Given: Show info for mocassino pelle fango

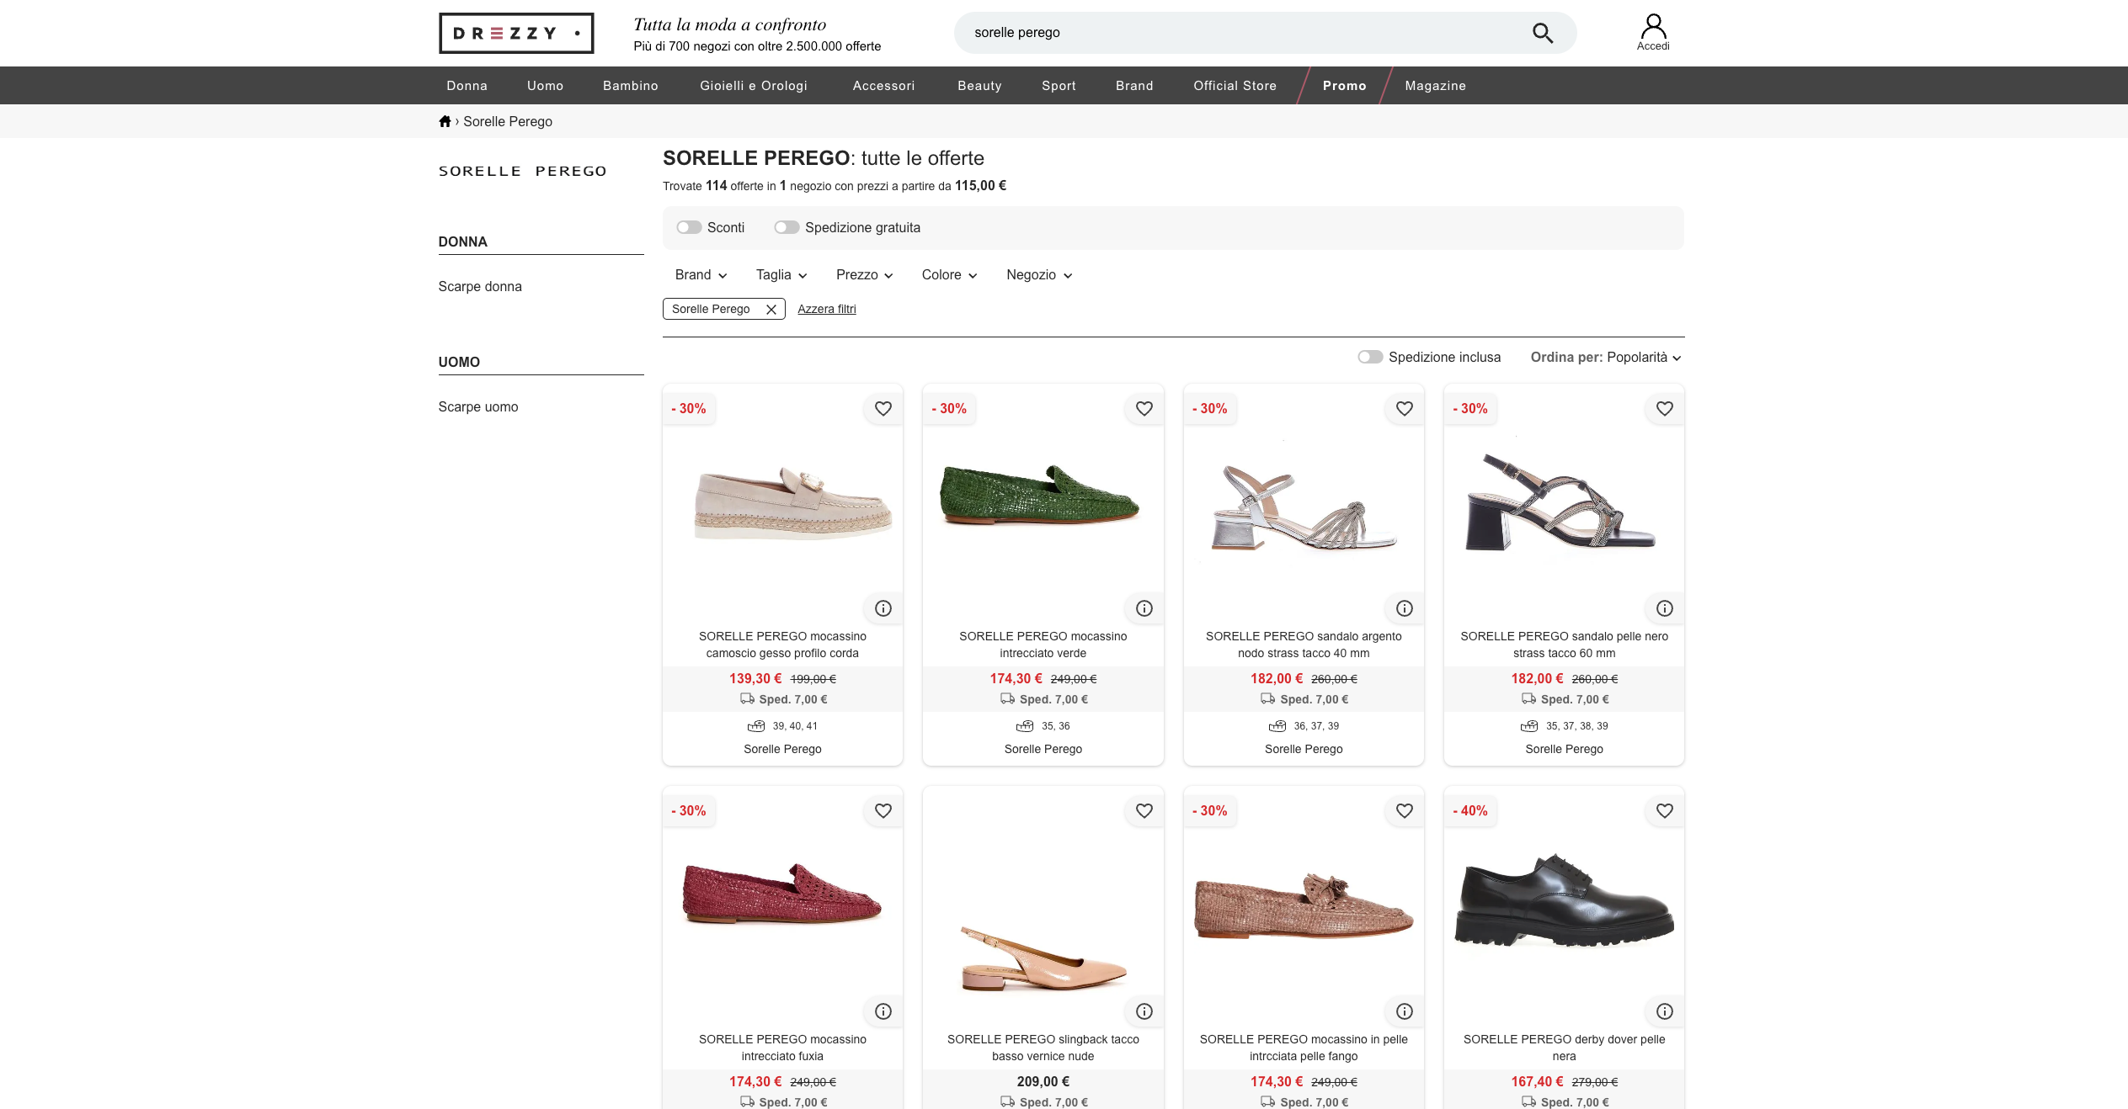Looking at the screenshot, I should 1404,1011.
